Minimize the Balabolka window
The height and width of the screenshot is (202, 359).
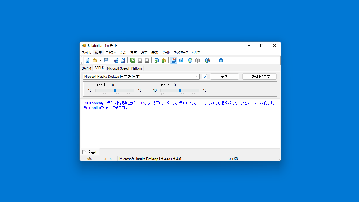coord(249,45)
